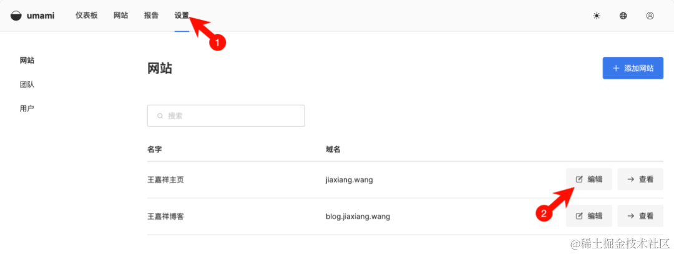Open the 网站 tab in top navigation
The width and height of the screenshot is (674, 254).
[x=121, y=16]
